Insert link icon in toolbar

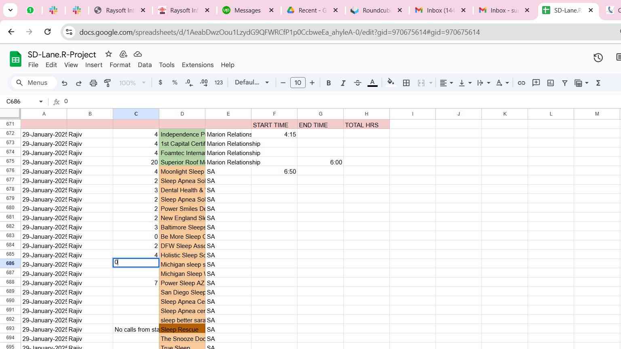(522, 83)
